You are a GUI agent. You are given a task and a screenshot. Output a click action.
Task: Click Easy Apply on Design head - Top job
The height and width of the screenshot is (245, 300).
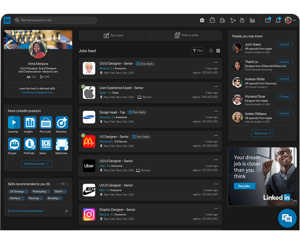(x=137, y=112)
